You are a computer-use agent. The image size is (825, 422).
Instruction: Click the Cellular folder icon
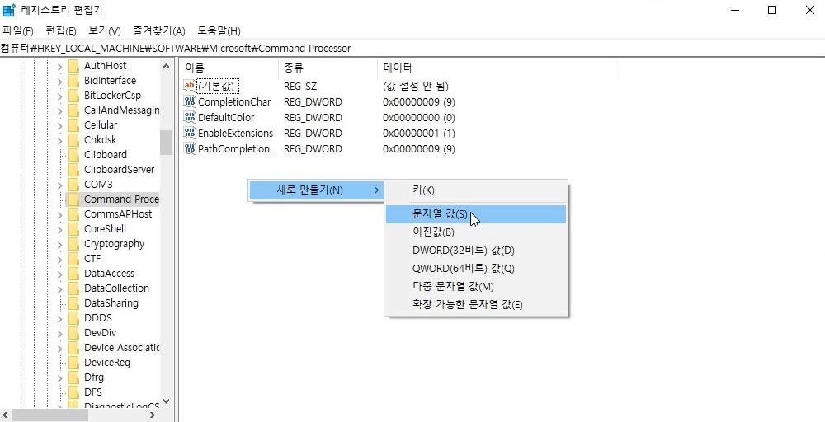tap(73, 125)
